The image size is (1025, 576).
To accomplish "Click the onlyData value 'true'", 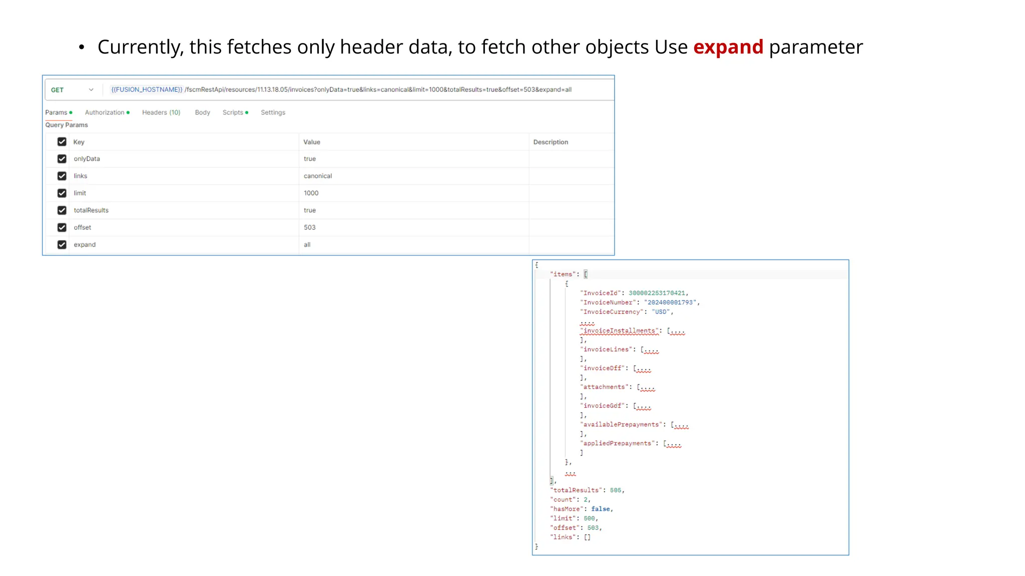I will point(310,159).
